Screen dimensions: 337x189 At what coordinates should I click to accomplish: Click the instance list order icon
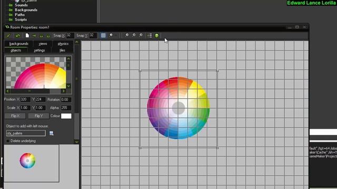click(x=150, y=36)
